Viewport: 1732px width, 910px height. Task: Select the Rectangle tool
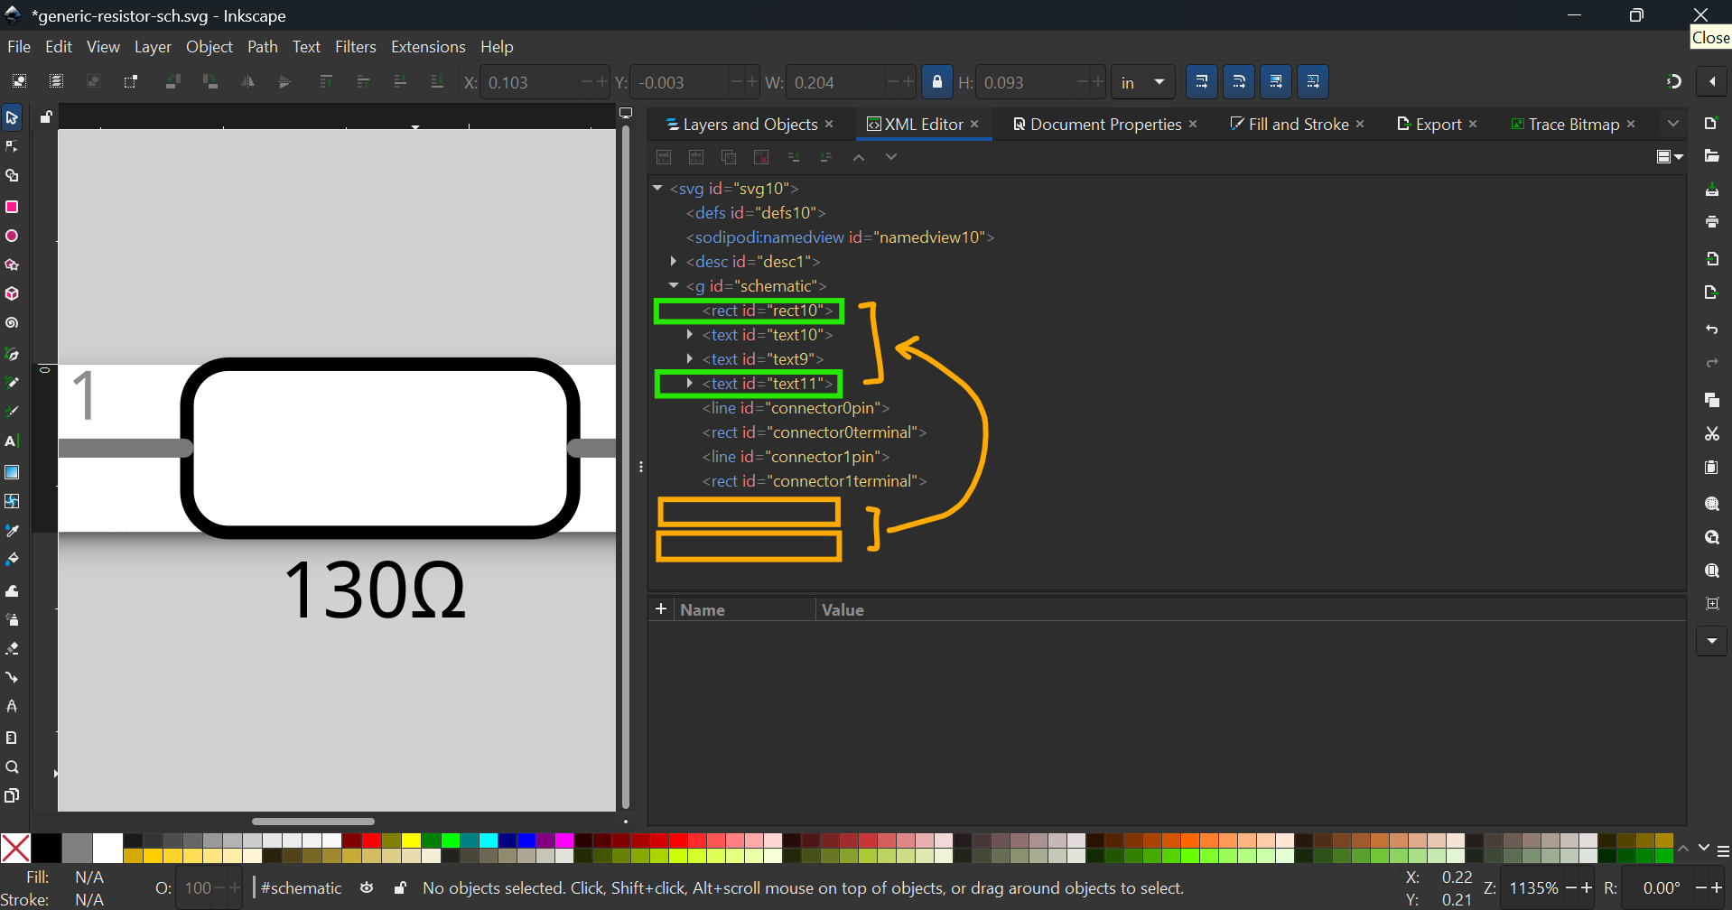pyautogui.click(x=12, y=207)
